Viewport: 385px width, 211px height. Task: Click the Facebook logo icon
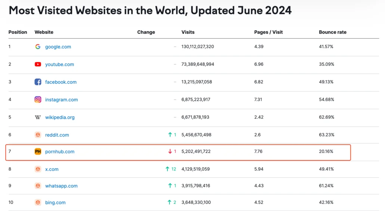38,82
